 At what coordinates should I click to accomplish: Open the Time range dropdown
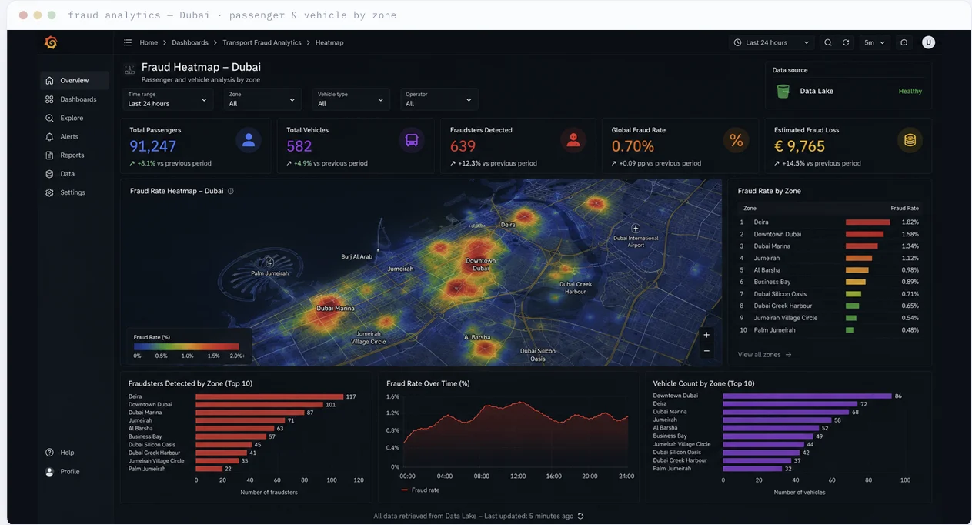point(168,99)
